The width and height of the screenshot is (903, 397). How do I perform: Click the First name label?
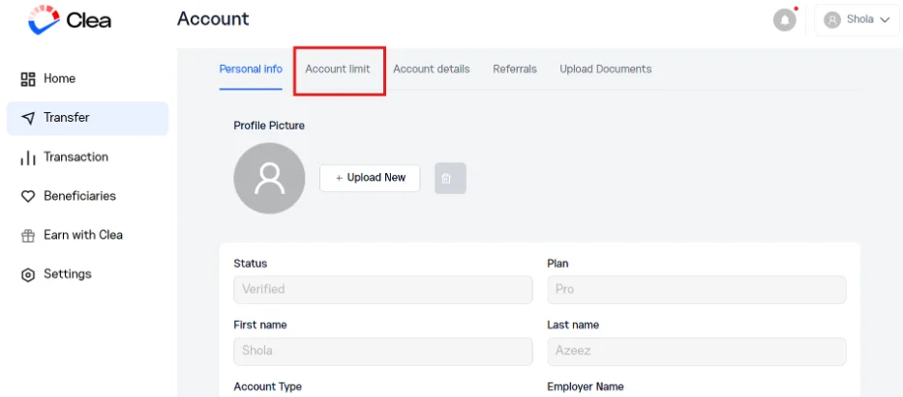tap(259, 326)
